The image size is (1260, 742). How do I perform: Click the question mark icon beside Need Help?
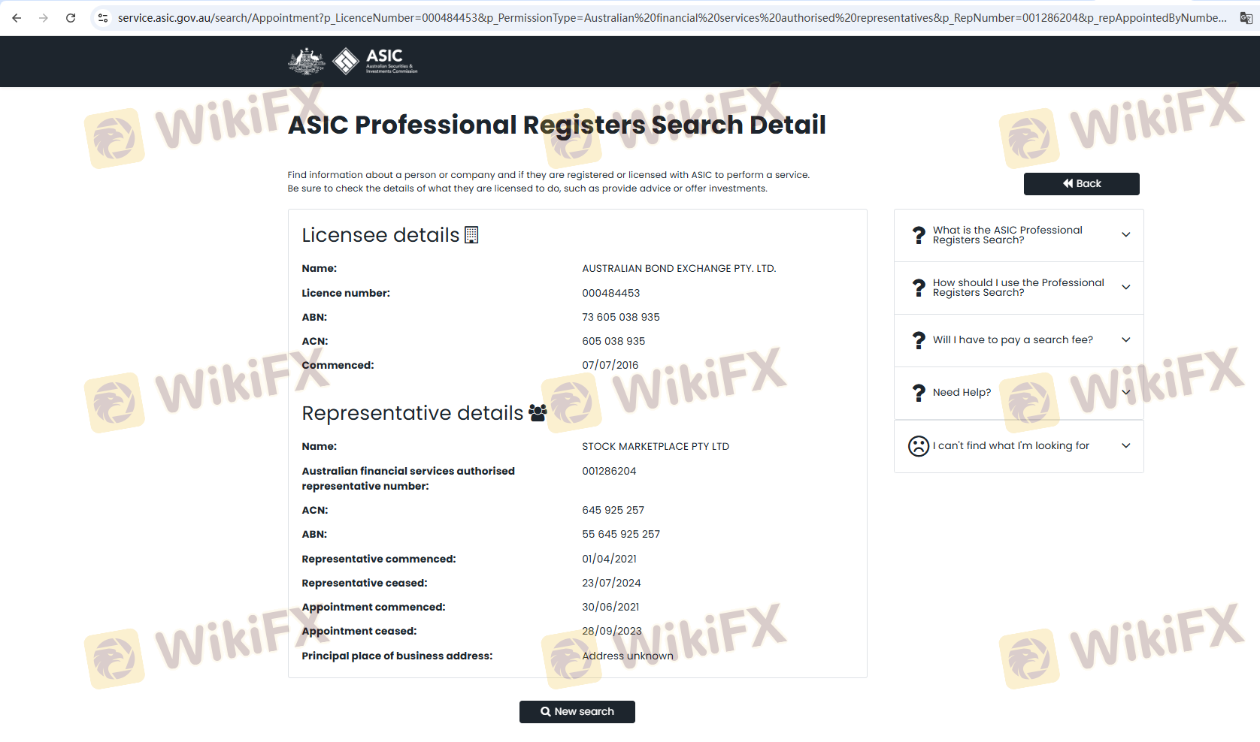tap(919, 393)
